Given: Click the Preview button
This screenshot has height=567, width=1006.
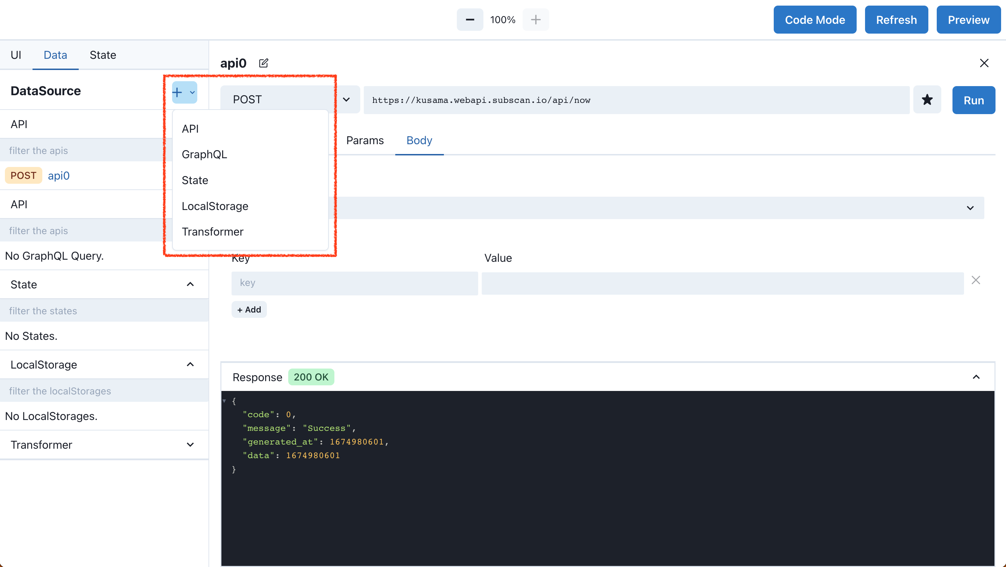Looking at the screenshot, I should pyautogui.click(x=969, y=20).
